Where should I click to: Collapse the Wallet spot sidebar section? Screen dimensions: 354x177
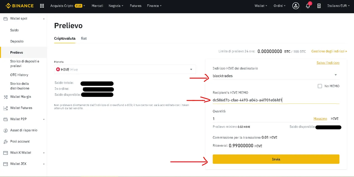(x=44, y=19)
